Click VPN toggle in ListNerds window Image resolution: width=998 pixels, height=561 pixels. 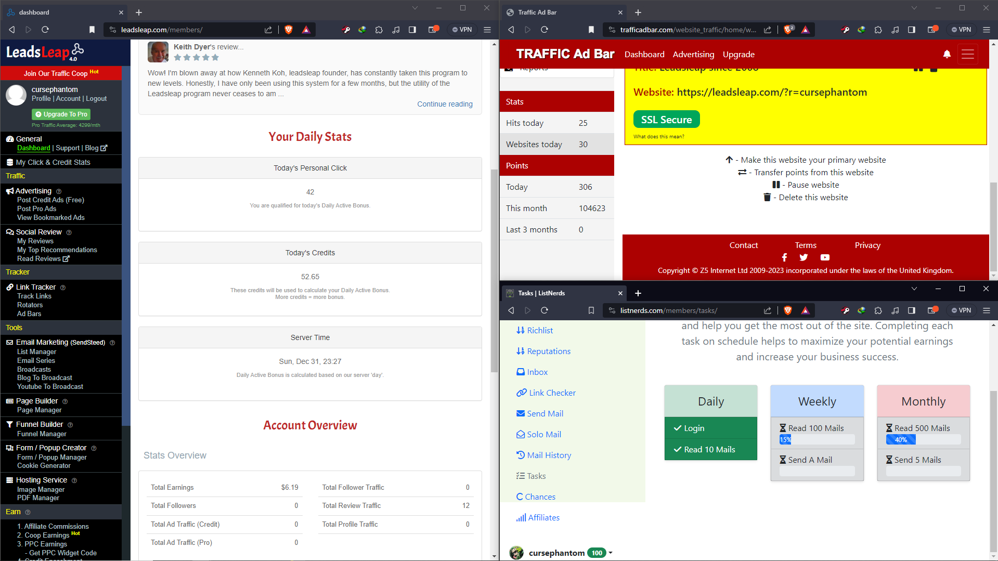961,310
